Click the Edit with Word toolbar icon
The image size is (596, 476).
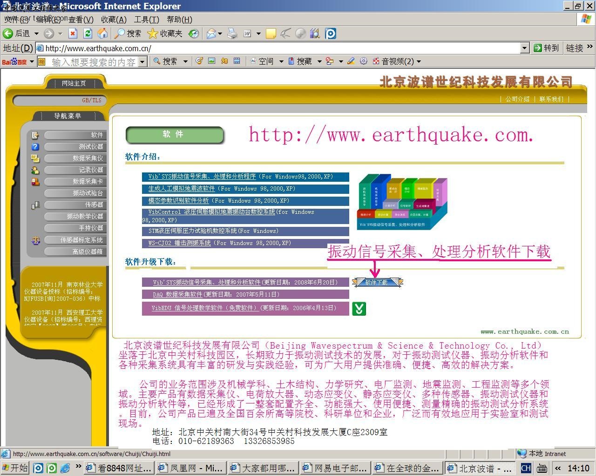tap(247, 33)
